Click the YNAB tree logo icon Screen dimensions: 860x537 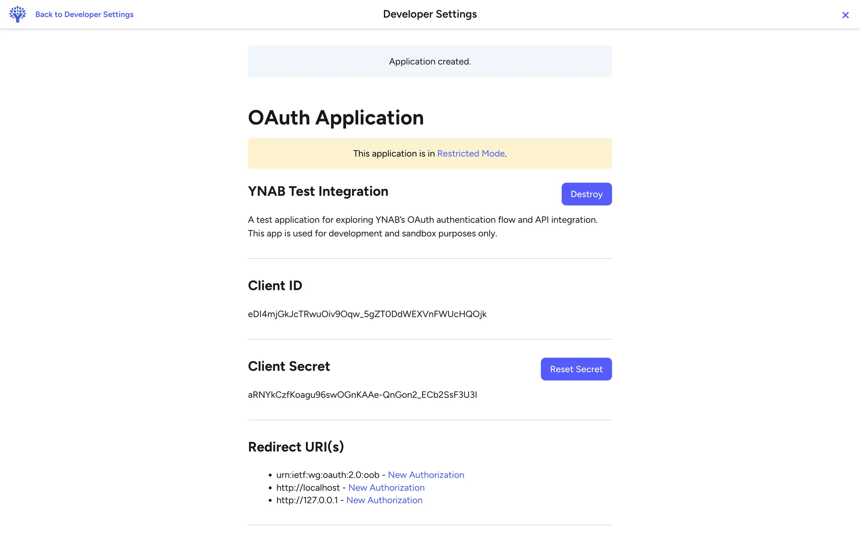[17, 14]
